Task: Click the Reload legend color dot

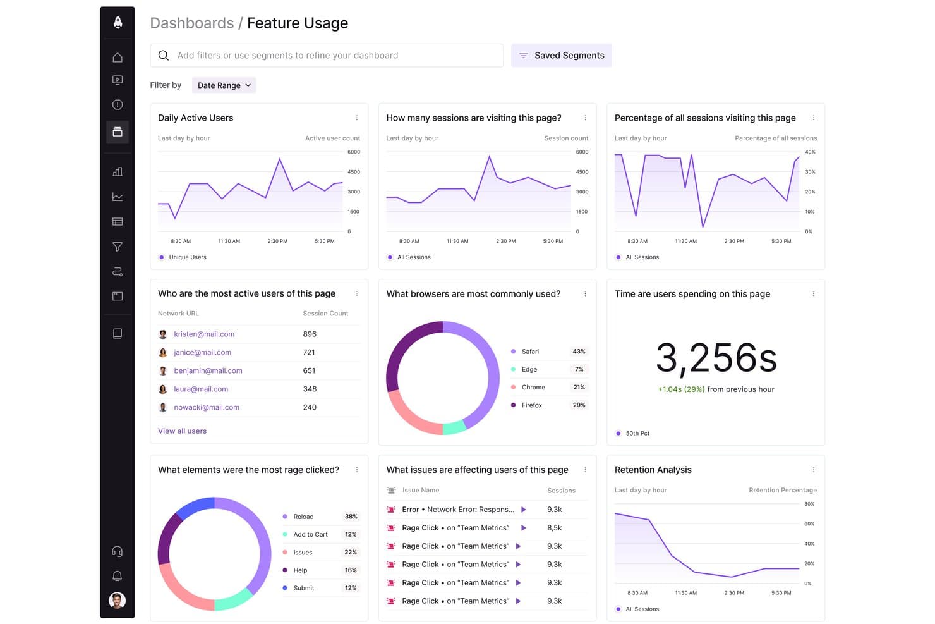Action: pos(285,517)
